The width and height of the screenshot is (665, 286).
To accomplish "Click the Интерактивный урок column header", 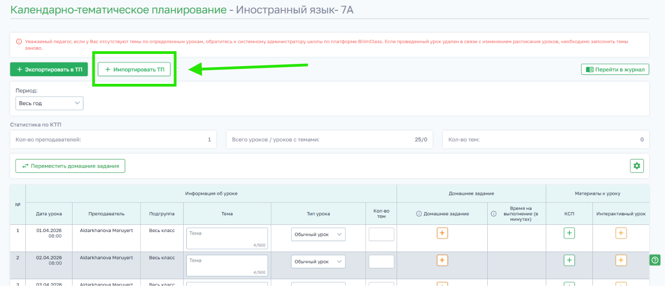I will pyautogui.click(x=621, y=213).
